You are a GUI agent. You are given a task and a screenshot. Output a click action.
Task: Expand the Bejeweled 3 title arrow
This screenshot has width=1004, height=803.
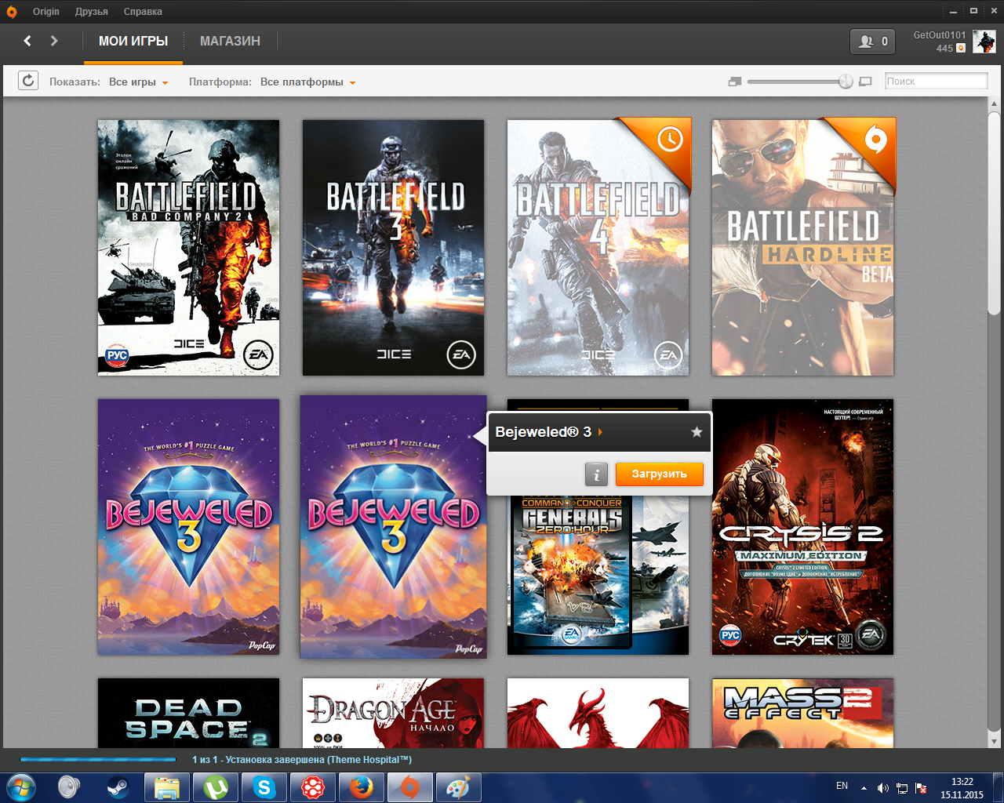tap(600, 432)
